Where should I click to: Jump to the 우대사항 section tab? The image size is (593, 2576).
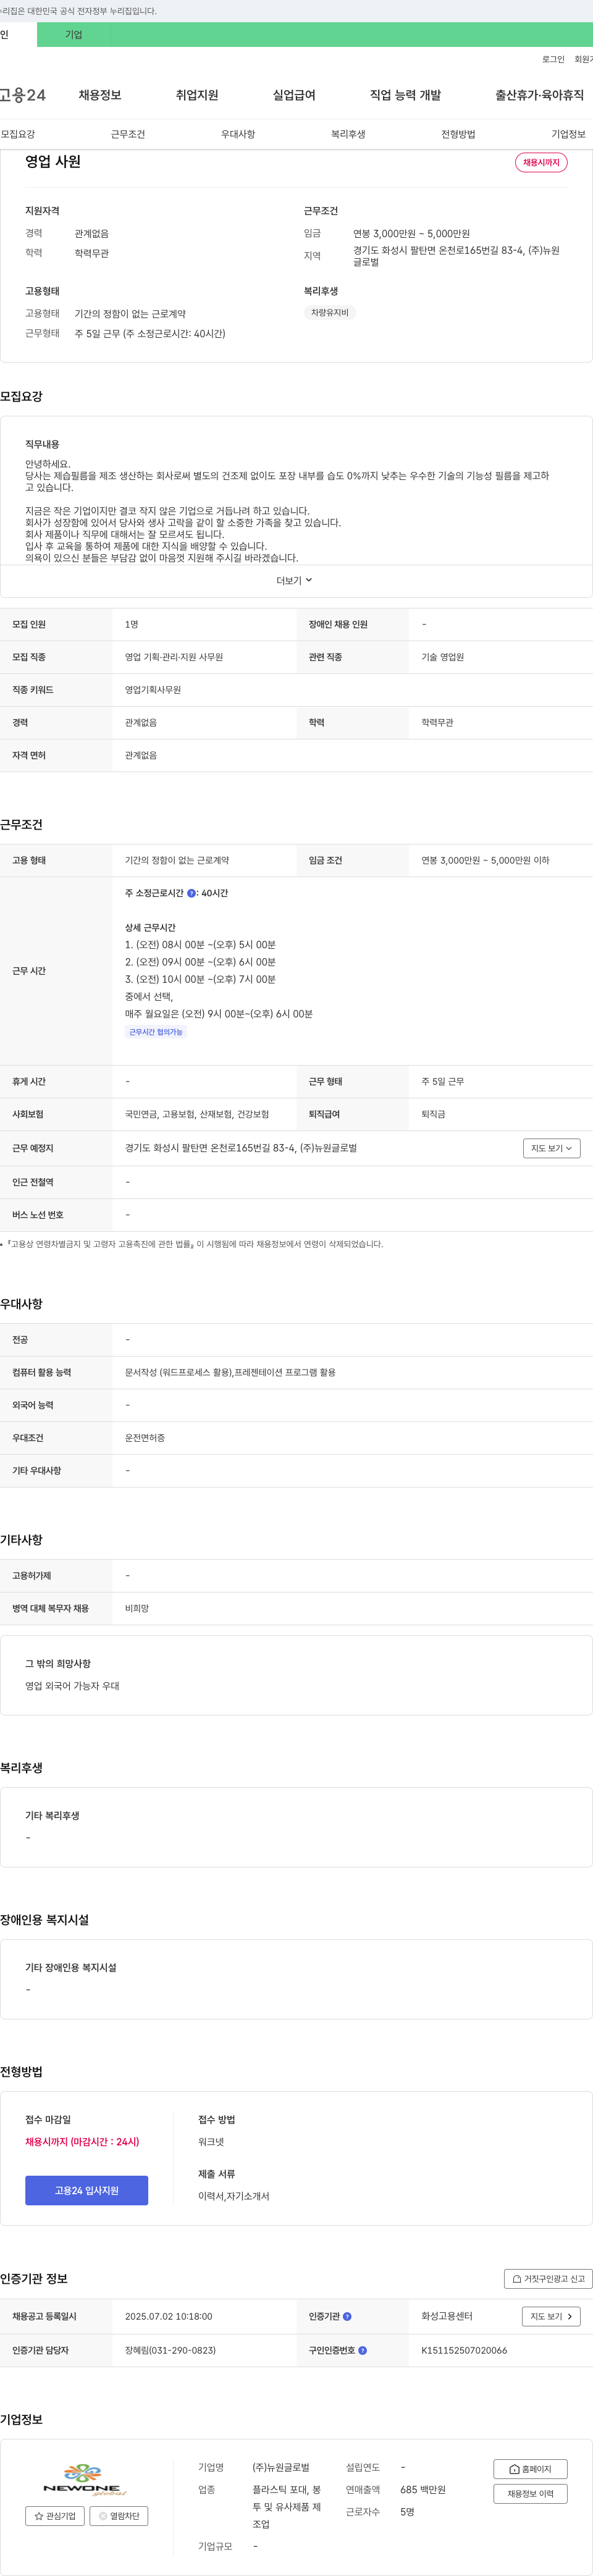238,134
